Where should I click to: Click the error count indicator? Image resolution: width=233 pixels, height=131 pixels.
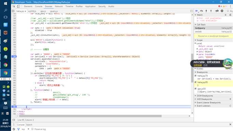pos(220,6)
